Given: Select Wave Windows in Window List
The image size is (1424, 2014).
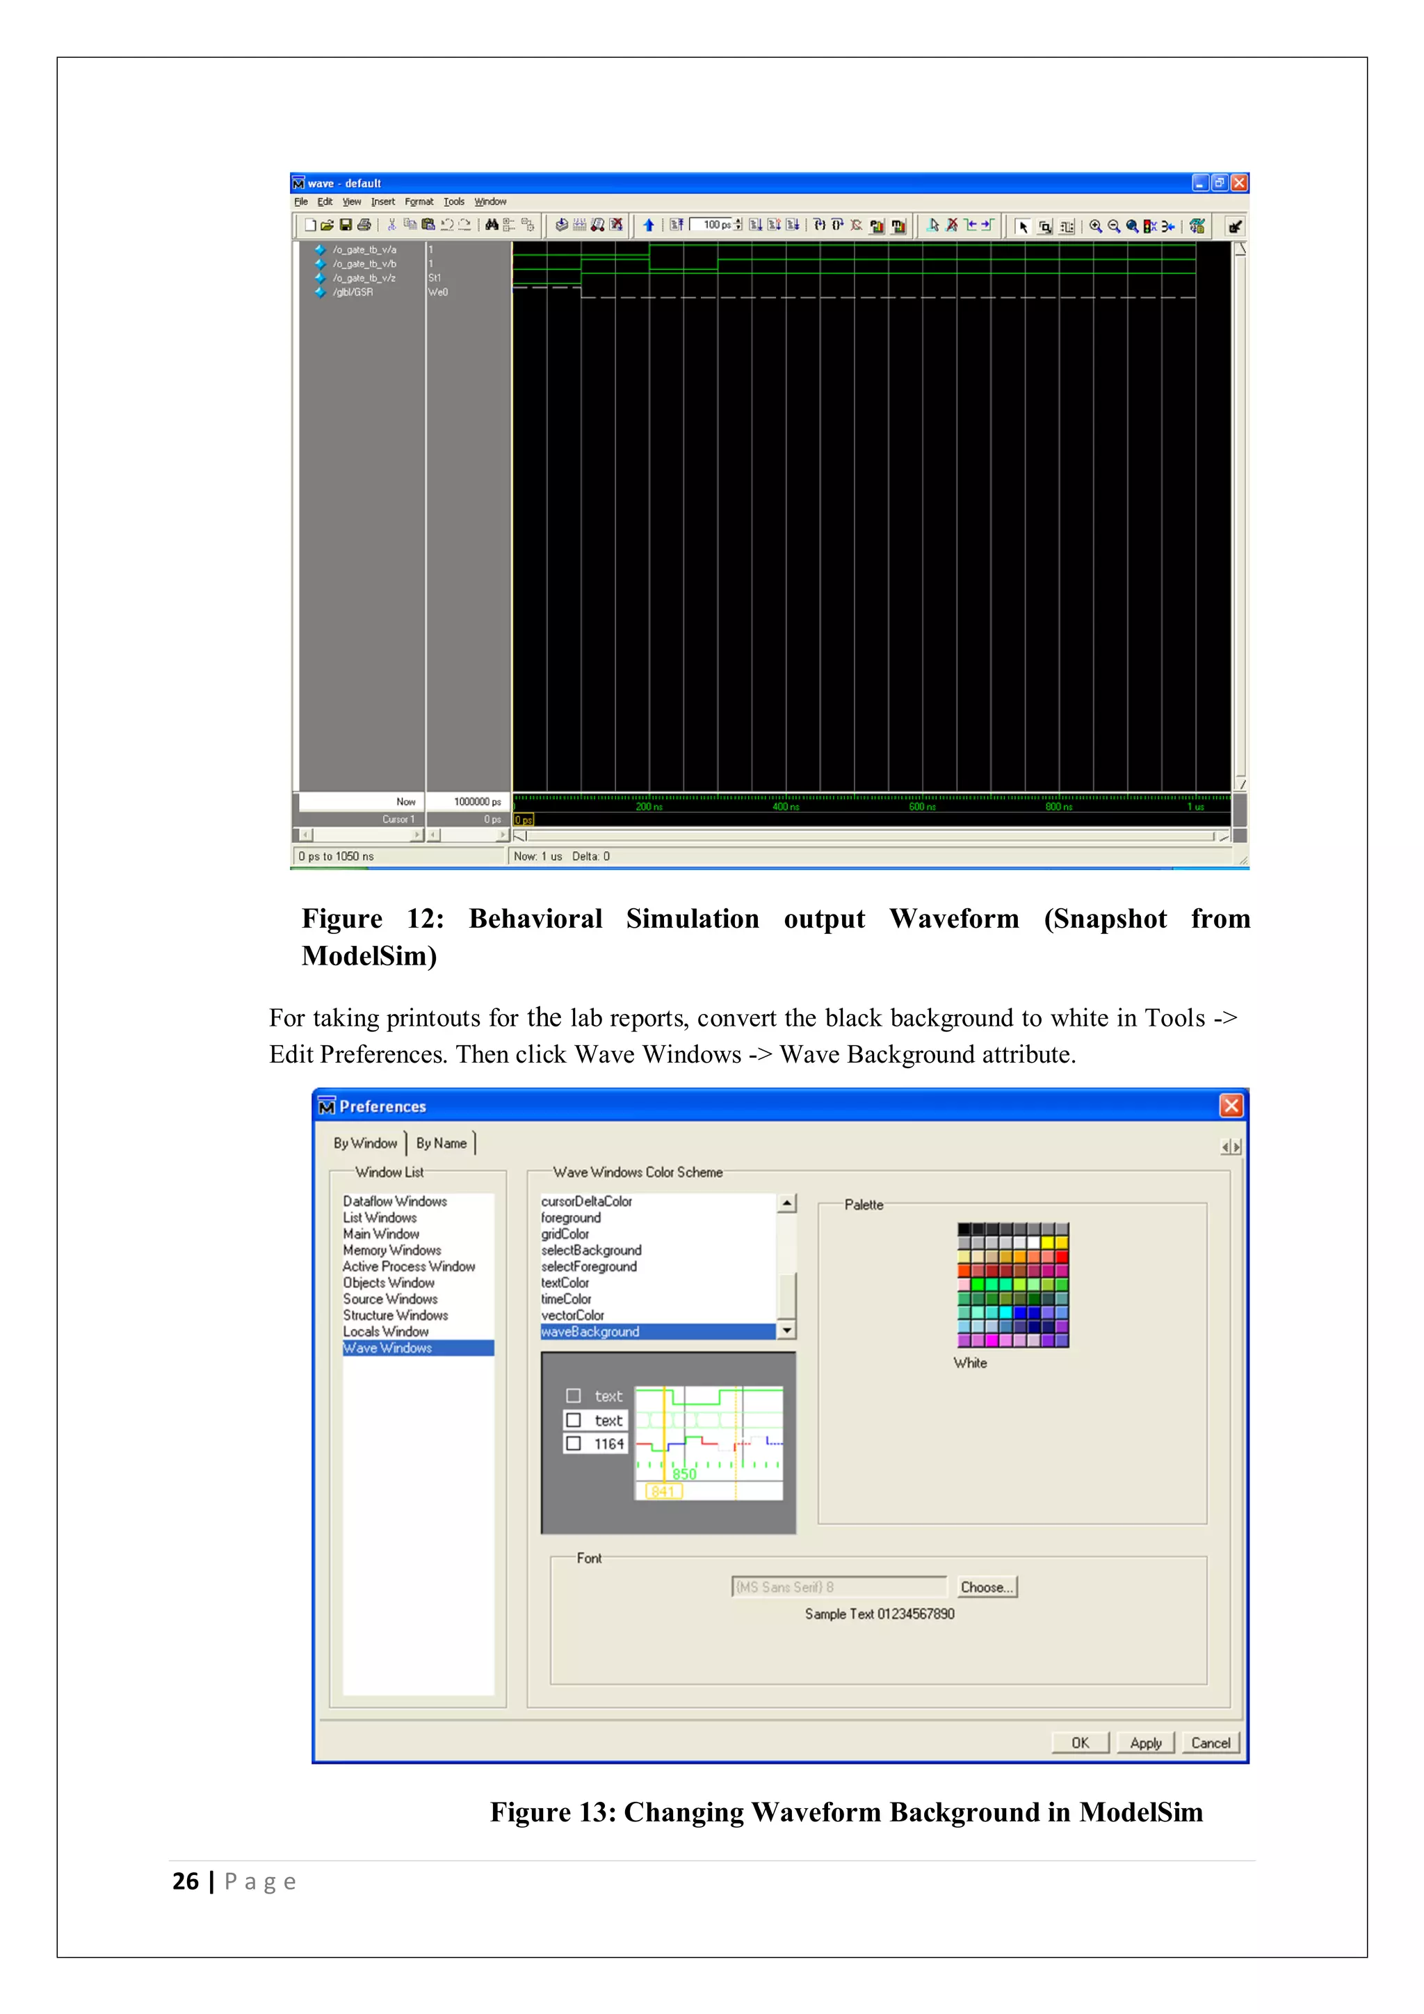Looking at the screenshot, I should coord(419,1347).
